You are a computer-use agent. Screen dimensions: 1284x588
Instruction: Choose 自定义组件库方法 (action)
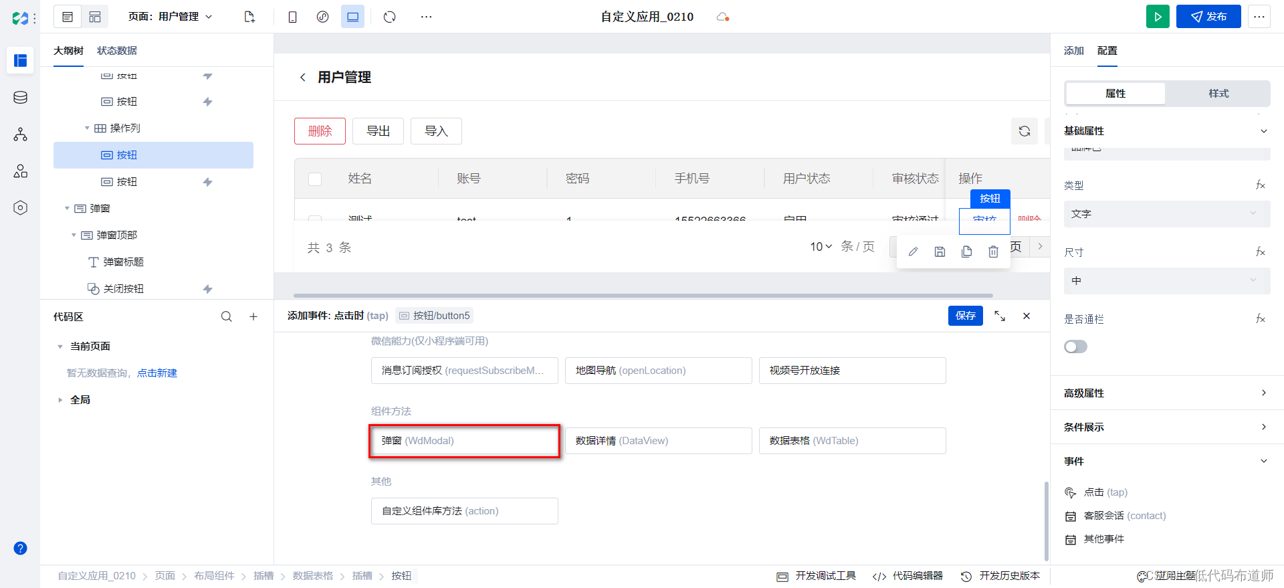pyautogui.click(x=465, y=511)
